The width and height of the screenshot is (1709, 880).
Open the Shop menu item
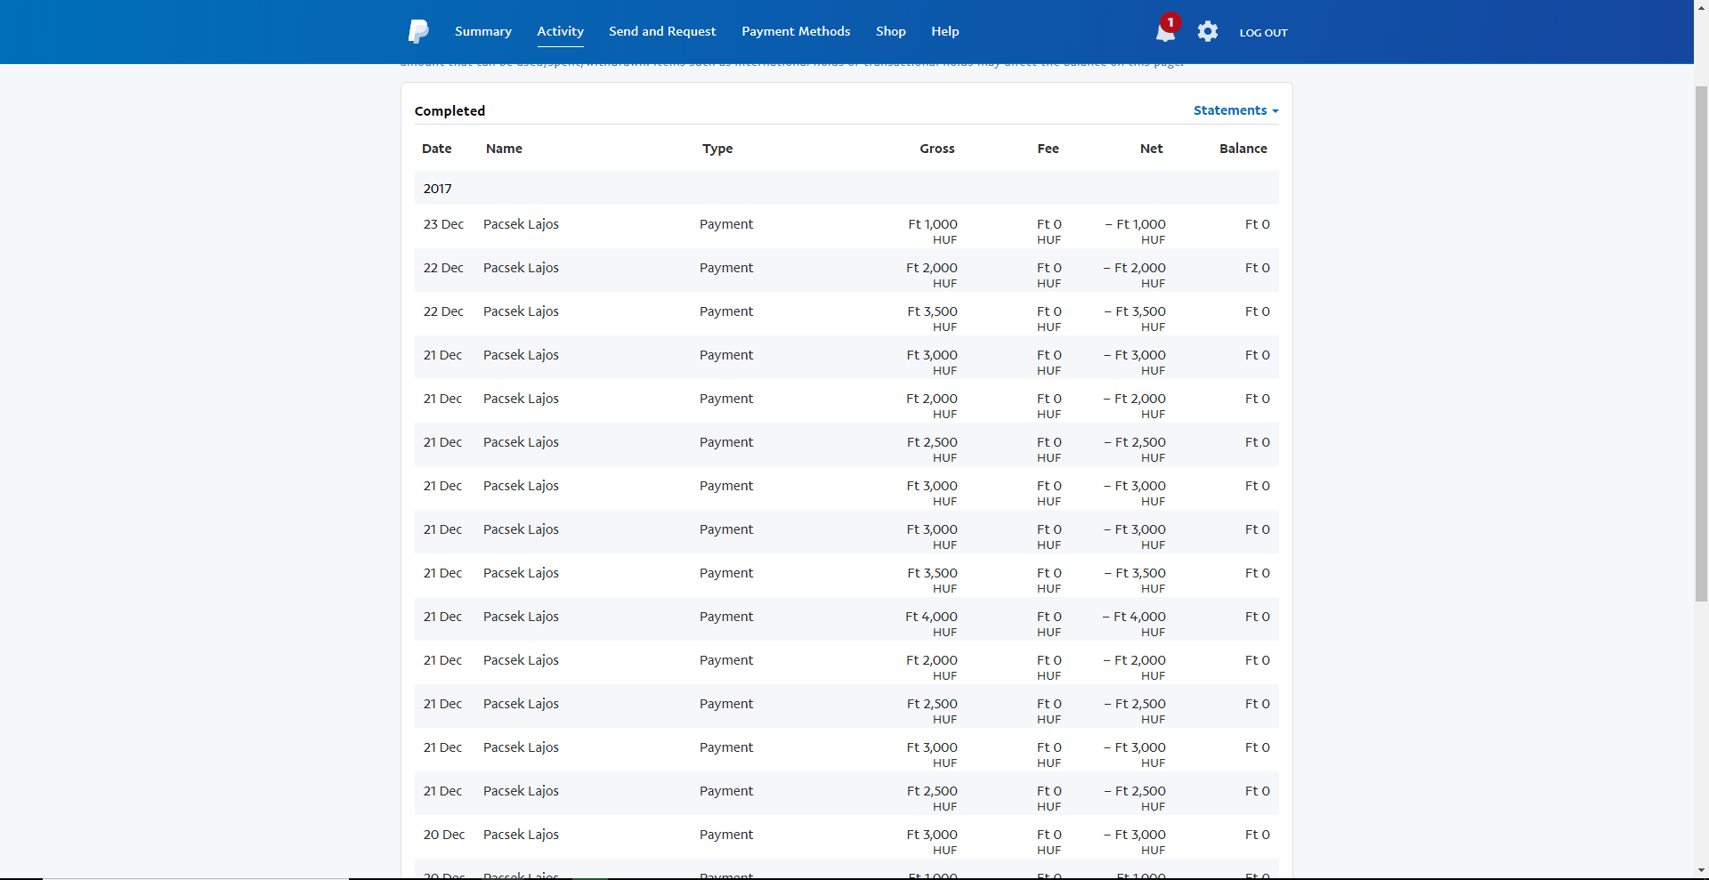[x=891, y=31]
